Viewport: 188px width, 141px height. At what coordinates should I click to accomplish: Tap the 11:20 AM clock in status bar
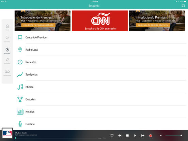[94, 1]
